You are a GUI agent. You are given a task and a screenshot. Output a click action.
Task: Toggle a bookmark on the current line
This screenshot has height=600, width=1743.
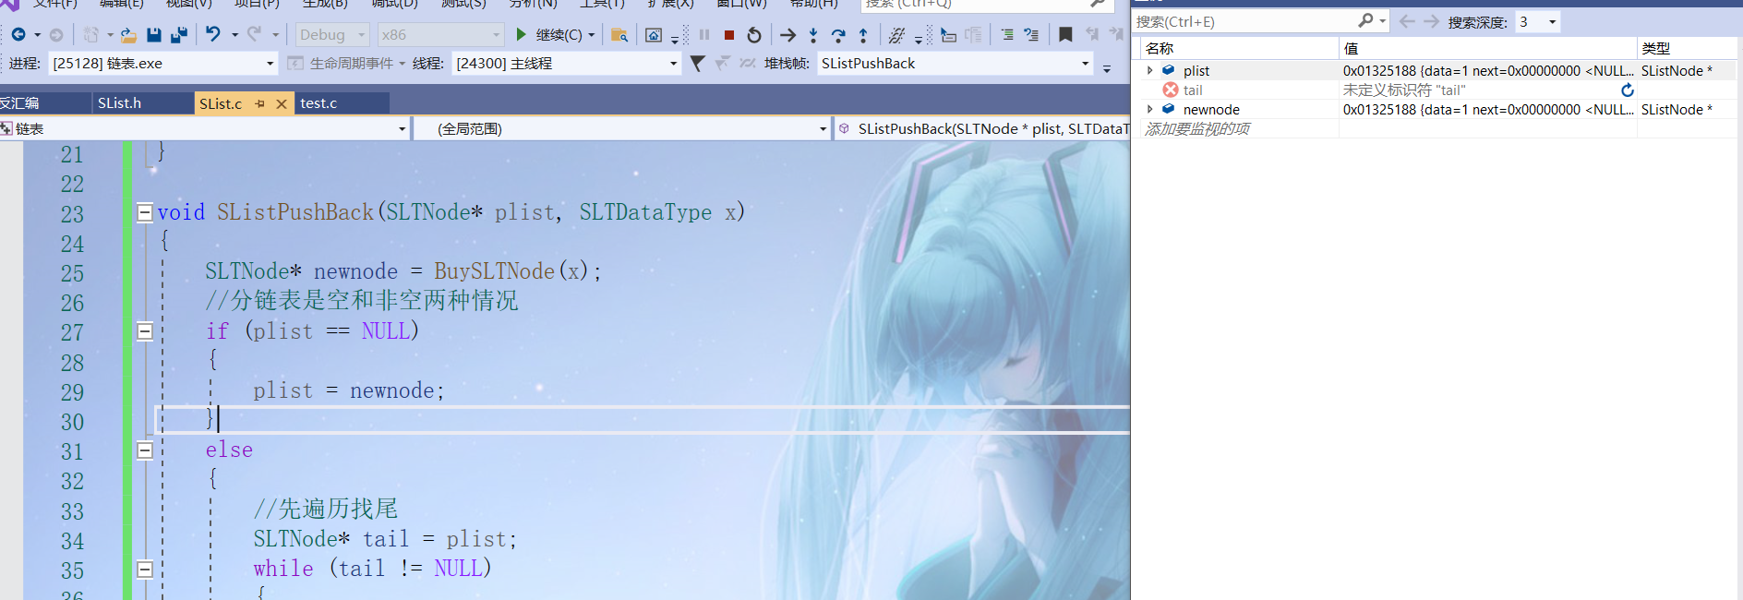pyautogui.click(x=1065, y=34)
